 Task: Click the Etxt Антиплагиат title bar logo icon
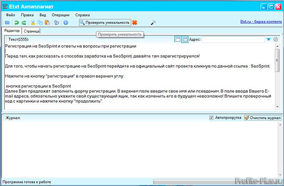point(5,7)
